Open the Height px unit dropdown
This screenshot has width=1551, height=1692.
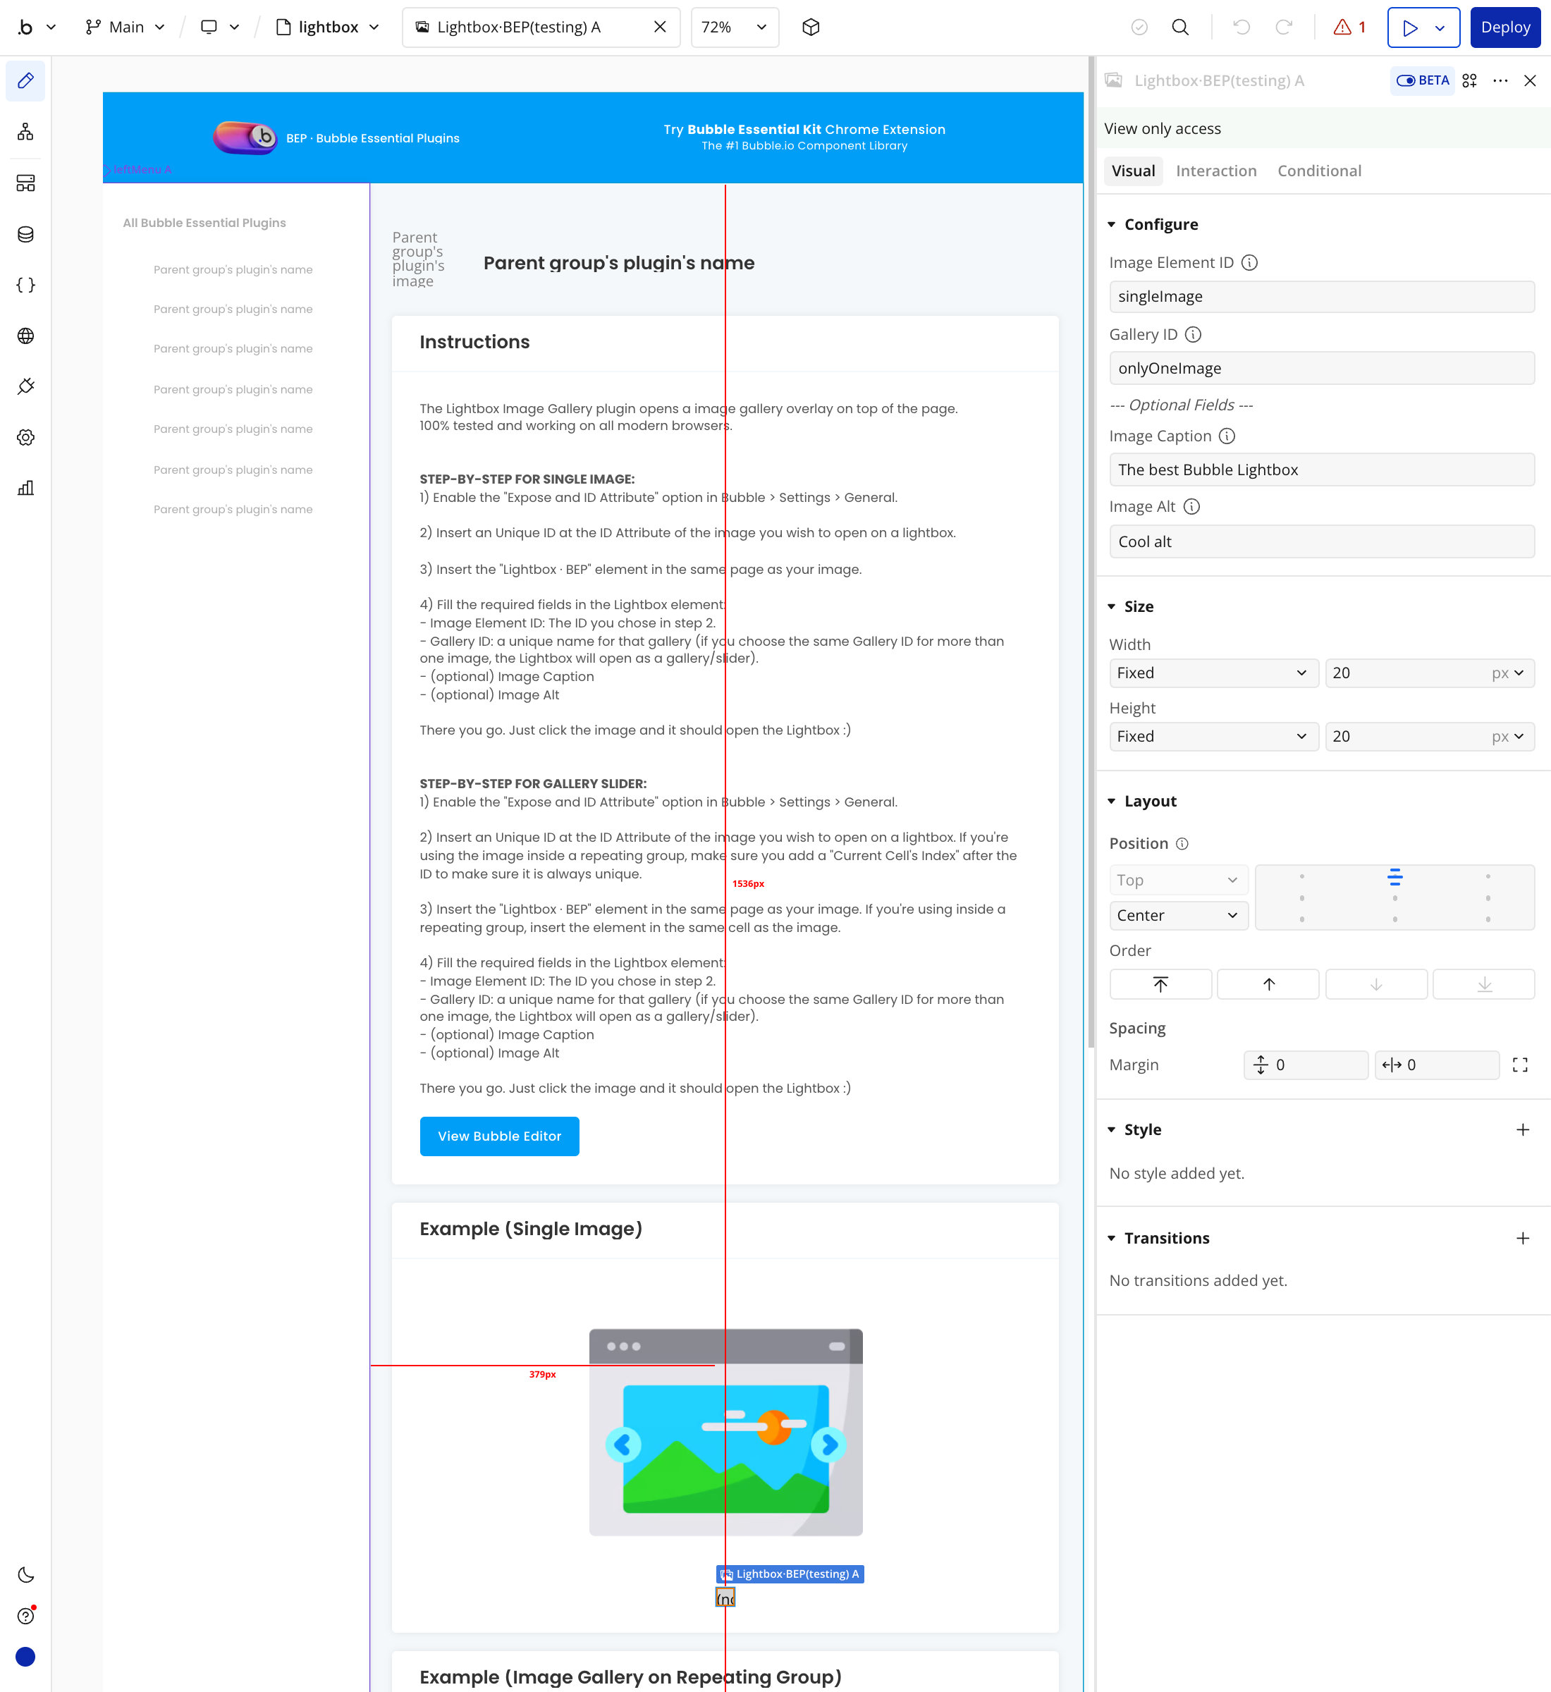pyautogui.click(x=1507, y=736)
